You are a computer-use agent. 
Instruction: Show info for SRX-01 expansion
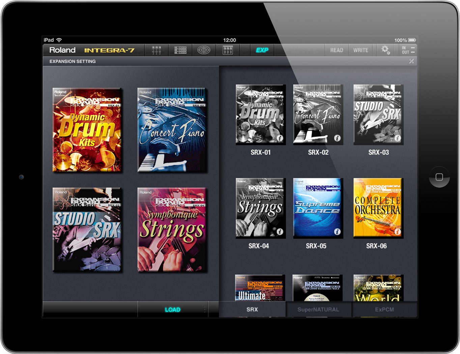(x=280, y=138)
